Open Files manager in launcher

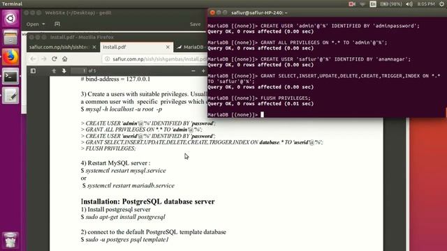[x=10, y=38]
